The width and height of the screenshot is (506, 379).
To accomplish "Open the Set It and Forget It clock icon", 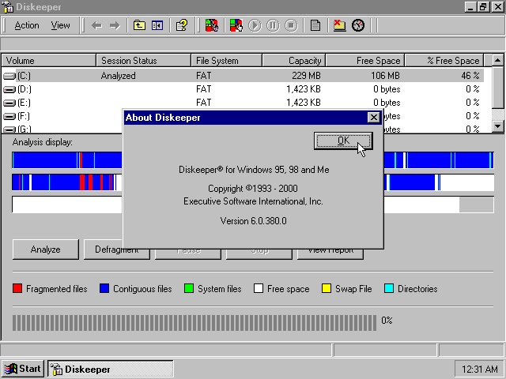I will (x=358, y=25).
